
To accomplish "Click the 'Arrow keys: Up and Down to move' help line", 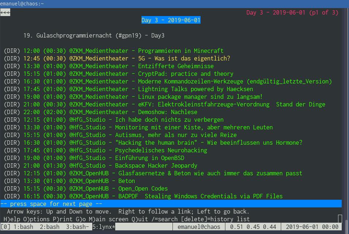I will 128,211.
